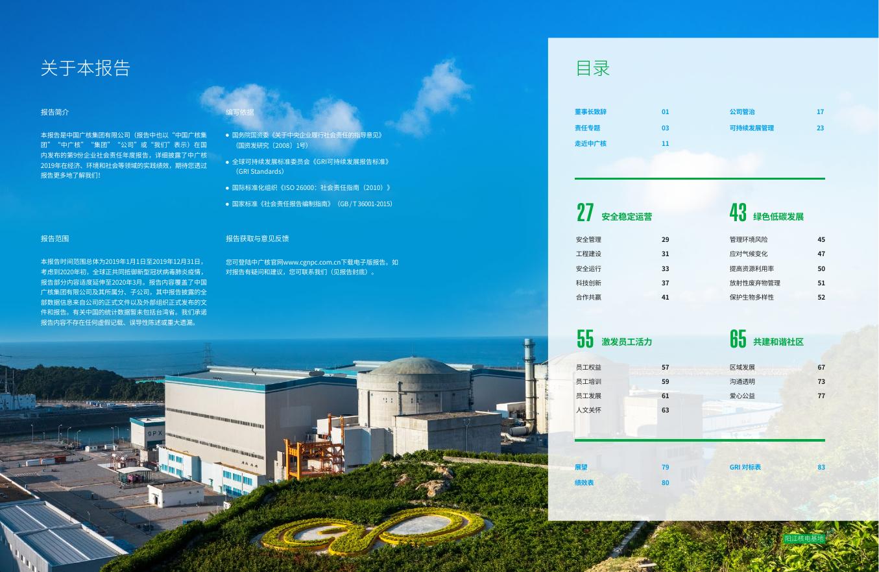Viewport: 879px width, 572px height.
Task: Click the 展望 contents entry
Action: [581, 467]
